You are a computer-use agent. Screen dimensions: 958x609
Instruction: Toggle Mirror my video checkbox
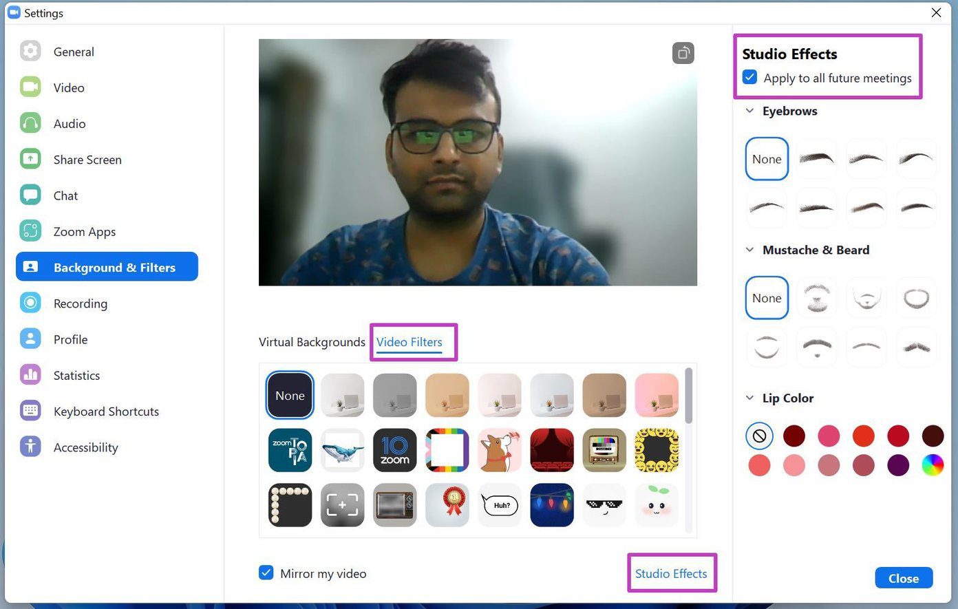click(x=266, y=573)
